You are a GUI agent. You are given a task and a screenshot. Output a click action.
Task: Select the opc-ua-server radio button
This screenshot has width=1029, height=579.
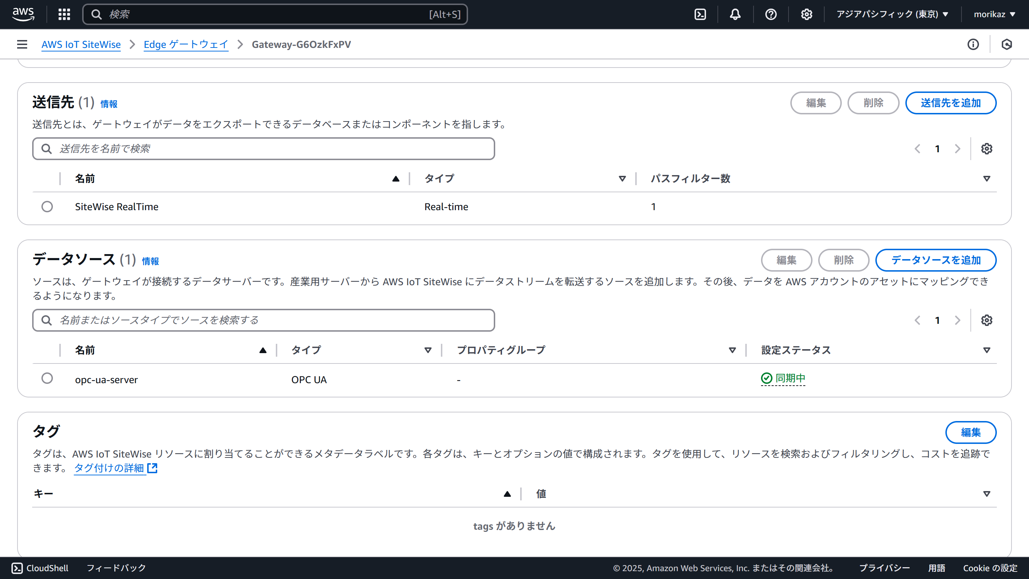(47, 378)
